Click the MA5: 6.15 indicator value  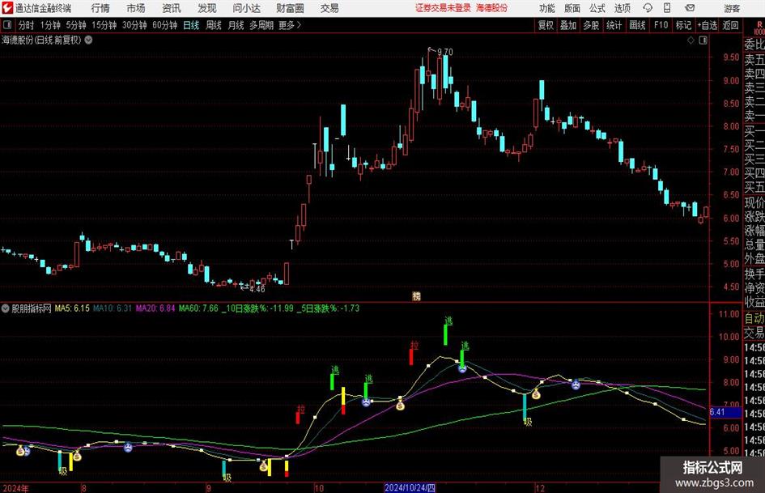72,308
